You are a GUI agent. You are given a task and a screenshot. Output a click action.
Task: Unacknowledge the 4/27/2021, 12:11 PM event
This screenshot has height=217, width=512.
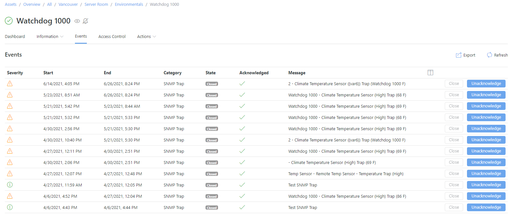(486, 151)
